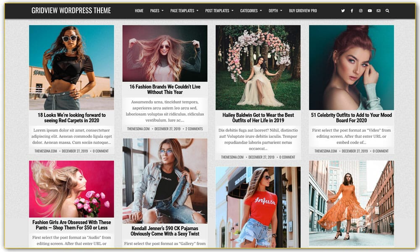420x252 pixels.
Task: Expand the Categories menu
Action: click(251, 11)
